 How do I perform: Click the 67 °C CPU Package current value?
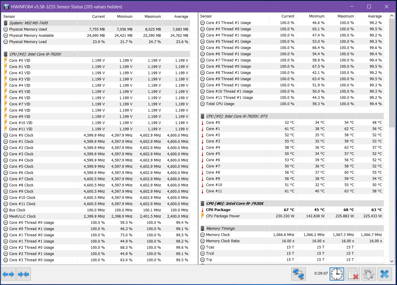tap(289, 210)
